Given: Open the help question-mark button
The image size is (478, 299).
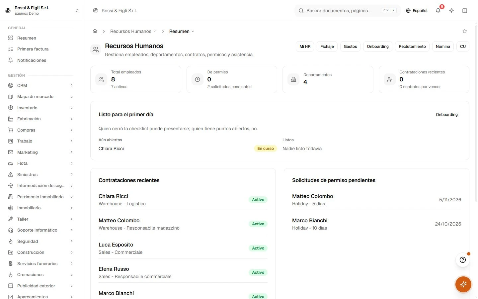Looking at the screenshot, I should 463,260.
